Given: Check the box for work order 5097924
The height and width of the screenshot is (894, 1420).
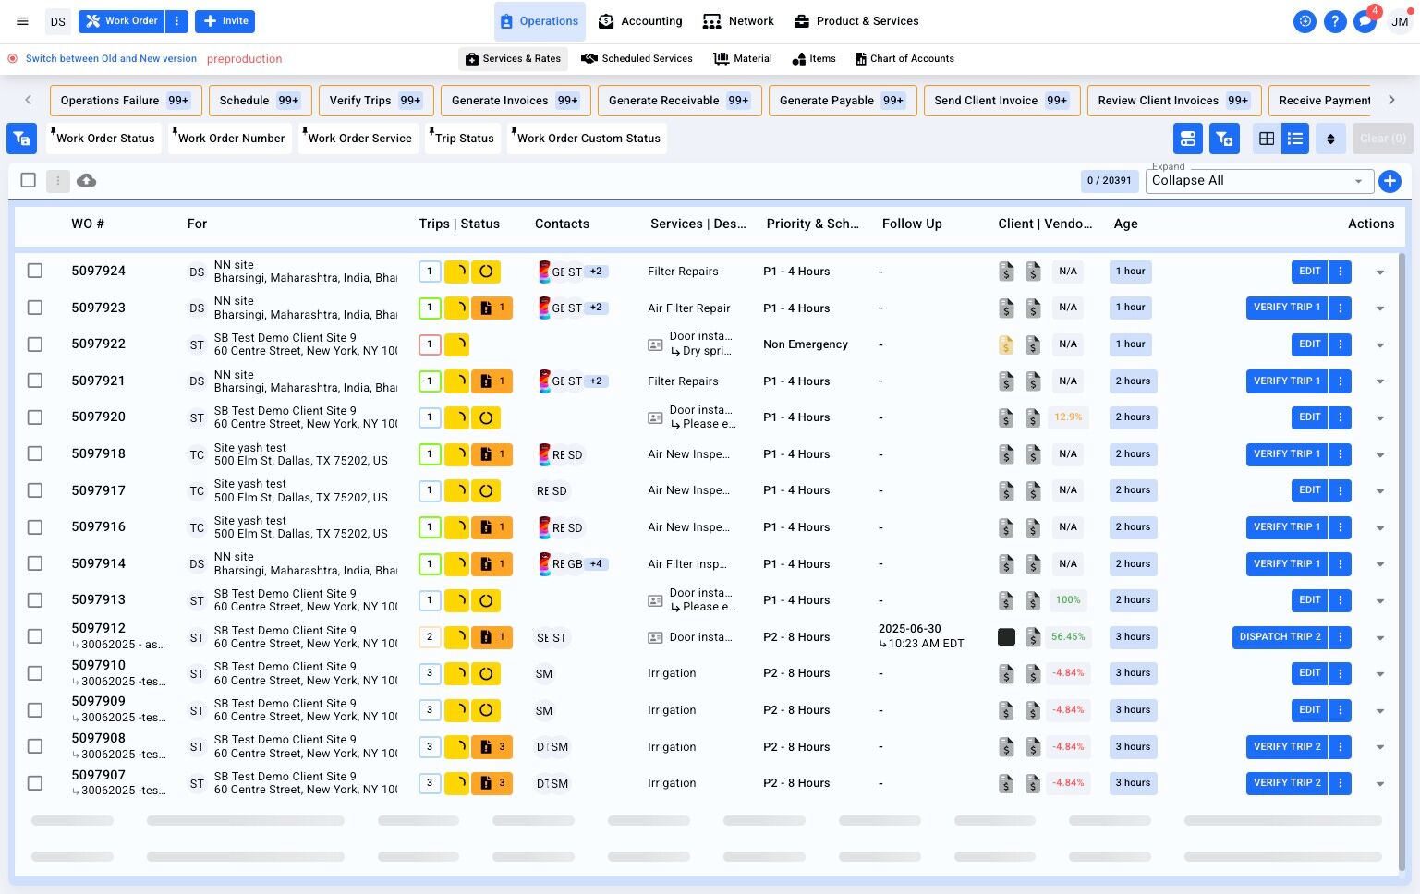Looking at the screenshot, I should (35, 271).
